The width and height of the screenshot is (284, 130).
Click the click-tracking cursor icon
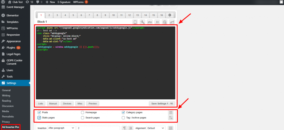click(165, 22)
